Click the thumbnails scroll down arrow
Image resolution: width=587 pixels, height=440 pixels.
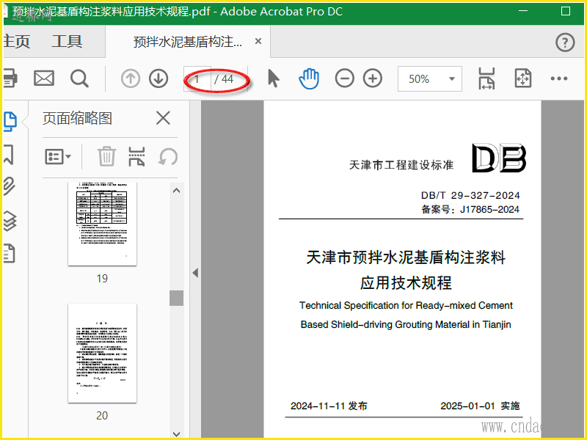tap(177, 434)
